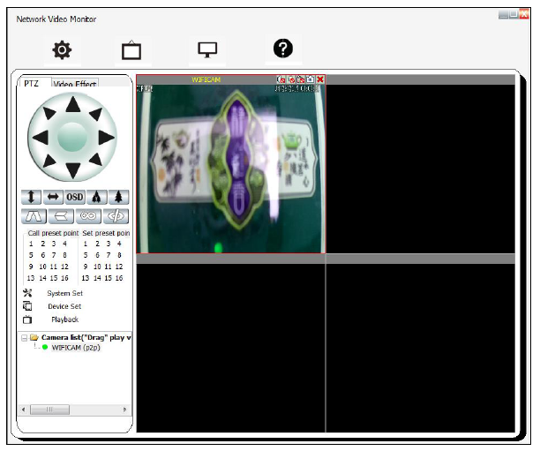Toggle the OSD button
This screenshot has height=451, width=540.
point(75,197)
